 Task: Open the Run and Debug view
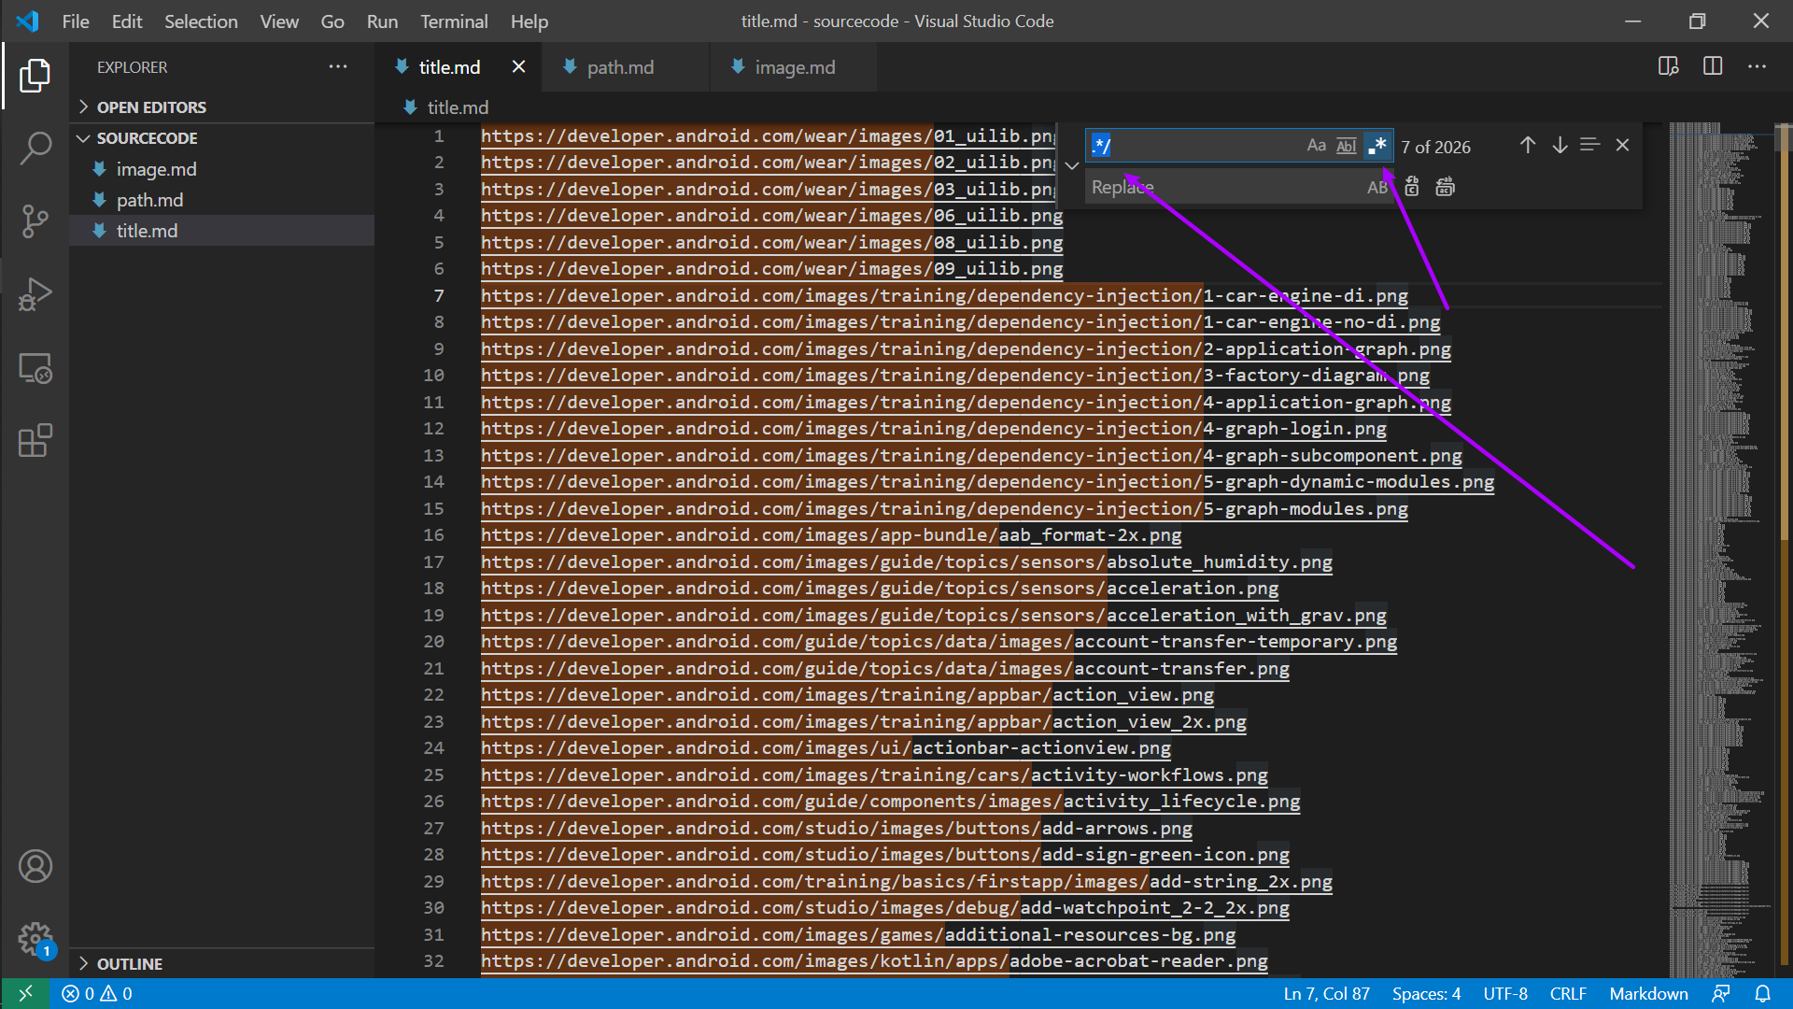[35, 294]
